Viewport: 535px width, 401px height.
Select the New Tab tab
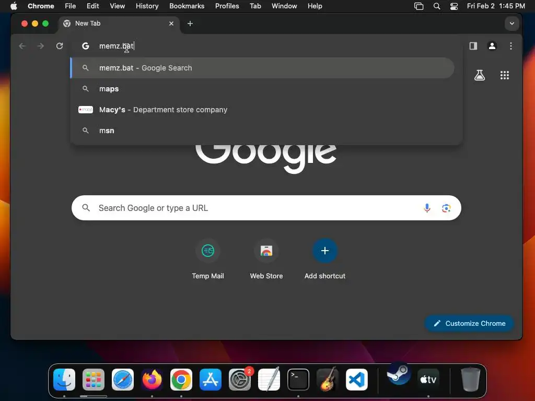(x=119, y=23)
